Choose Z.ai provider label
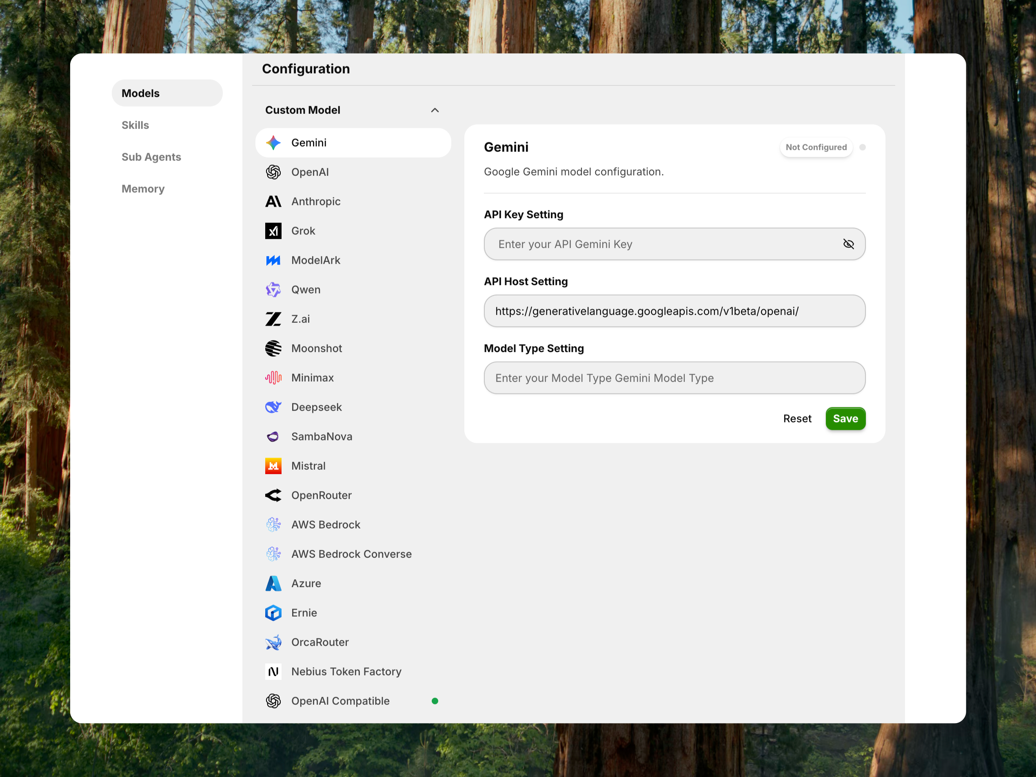Screen dimensions: 1036x777 [x=301, y=319]
